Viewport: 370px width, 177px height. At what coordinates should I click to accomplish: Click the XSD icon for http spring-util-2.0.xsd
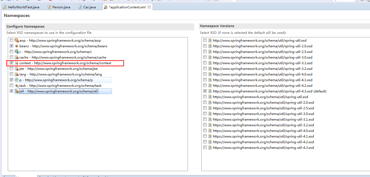210,46
